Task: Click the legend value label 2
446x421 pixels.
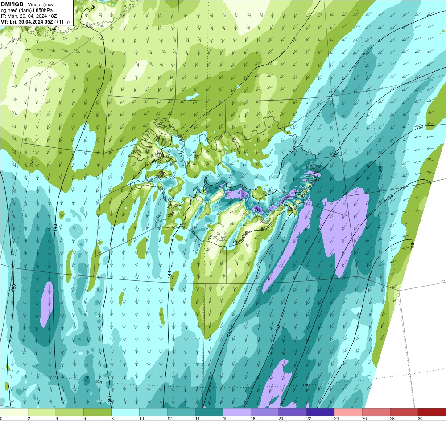Action: 29,418
